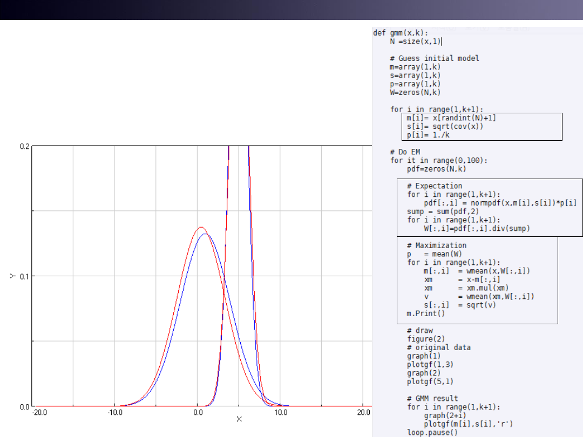Viewport: 583px width, 437px height.
Task: Click the peak of the wide red curve
Action: point(200,227)
